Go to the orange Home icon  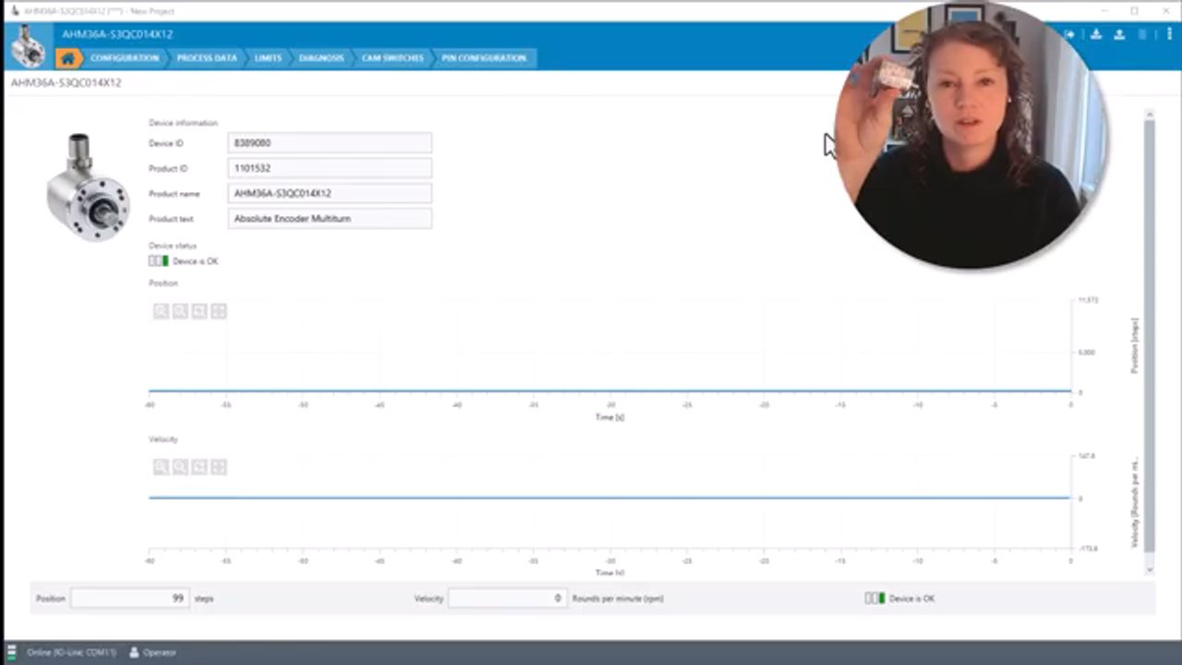67,58
